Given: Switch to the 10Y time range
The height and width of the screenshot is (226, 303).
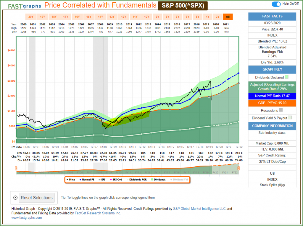Looking at the screenshot, I should tap(146, 17).
